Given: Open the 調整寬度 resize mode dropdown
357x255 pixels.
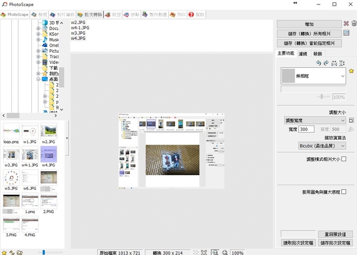Looking at the screenshot, I should (x=315, y=120).
